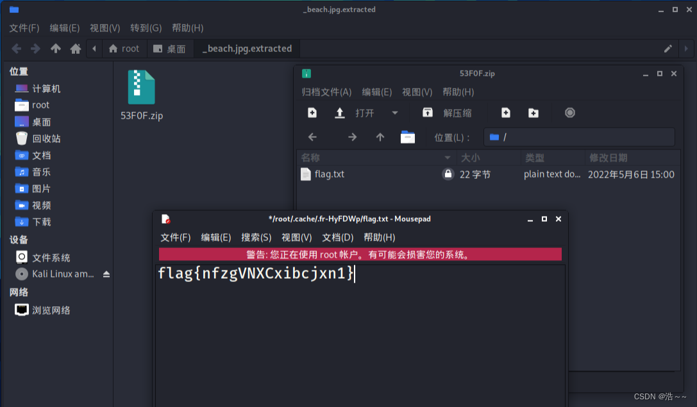697x407 pixels.
Task: Click the lock icon beside flag.txt
Action: 448,174
